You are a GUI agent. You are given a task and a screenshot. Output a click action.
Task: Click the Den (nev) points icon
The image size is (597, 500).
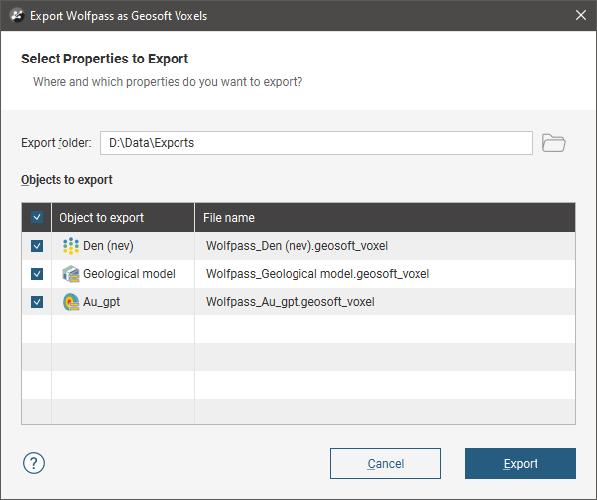tap(70, 246)
